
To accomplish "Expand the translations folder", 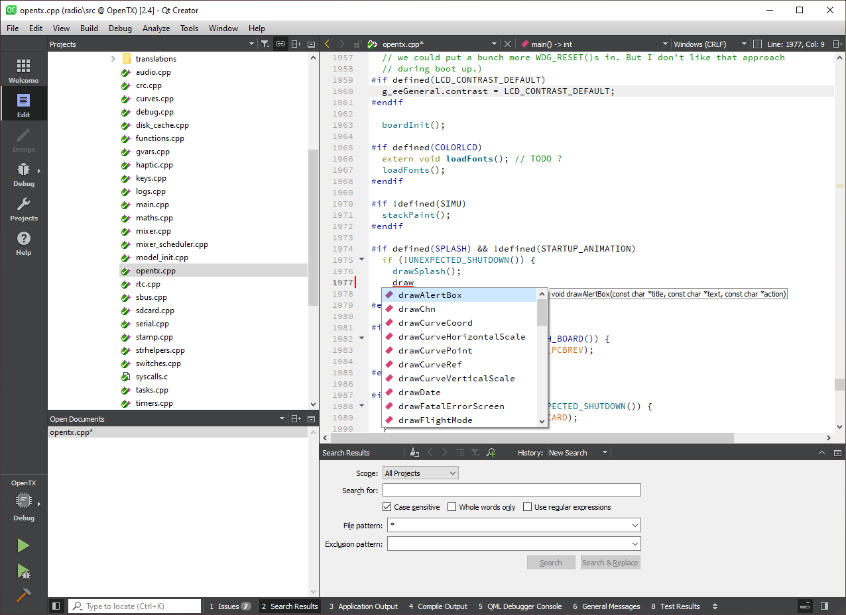I will (x=113, y=59).
